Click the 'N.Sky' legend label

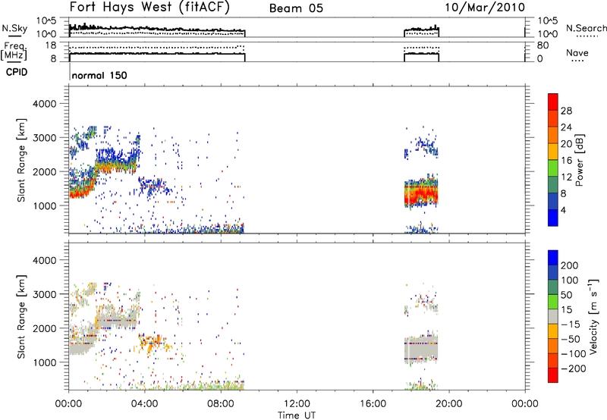click(14, 28)
